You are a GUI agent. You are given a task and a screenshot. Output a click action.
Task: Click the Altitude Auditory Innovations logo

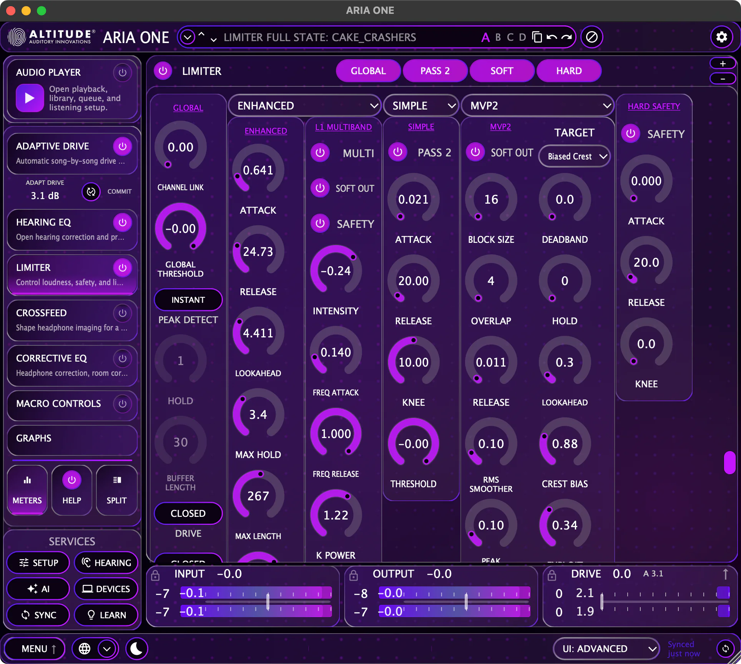51,37
